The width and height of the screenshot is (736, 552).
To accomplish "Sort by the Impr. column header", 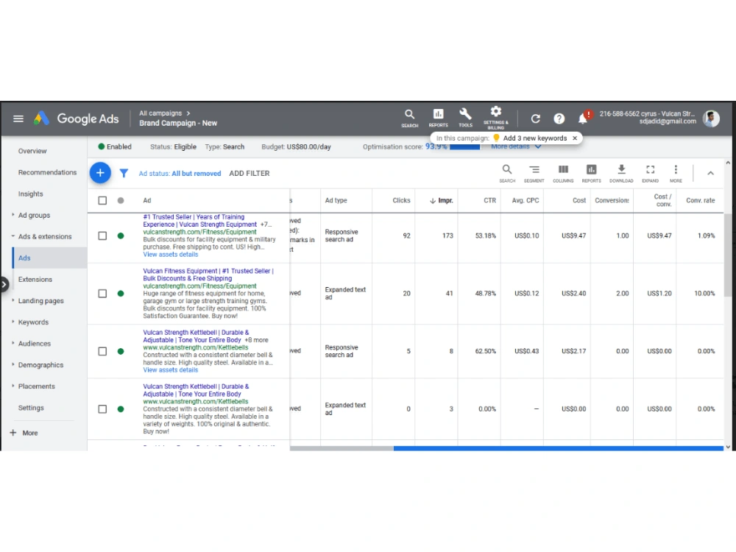I will click(441, 200).
